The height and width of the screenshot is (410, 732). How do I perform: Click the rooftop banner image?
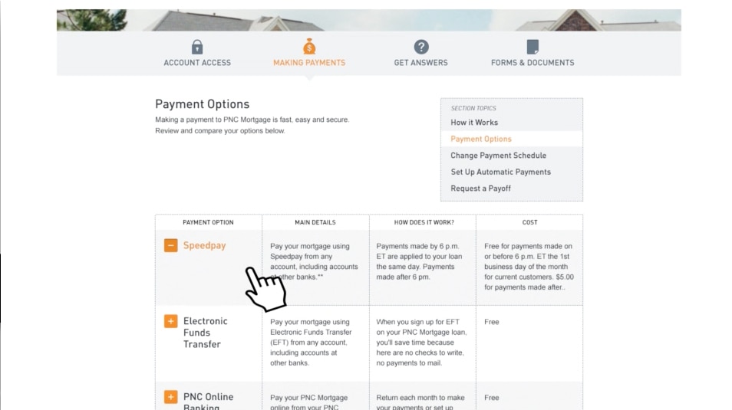tap(369, 20)
